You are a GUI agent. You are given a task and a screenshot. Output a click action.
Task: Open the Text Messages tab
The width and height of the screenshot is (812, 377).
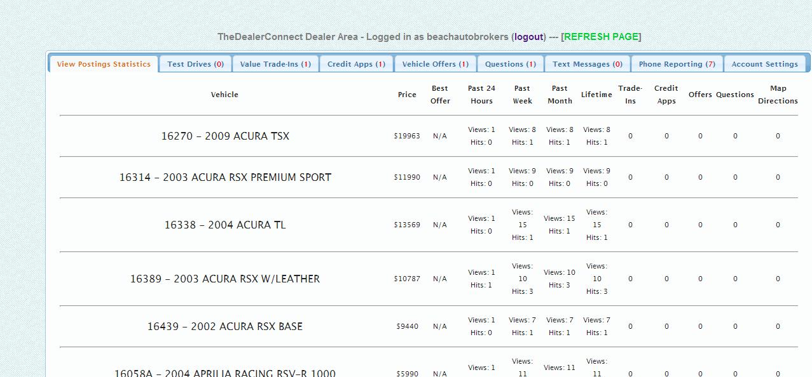588,64
